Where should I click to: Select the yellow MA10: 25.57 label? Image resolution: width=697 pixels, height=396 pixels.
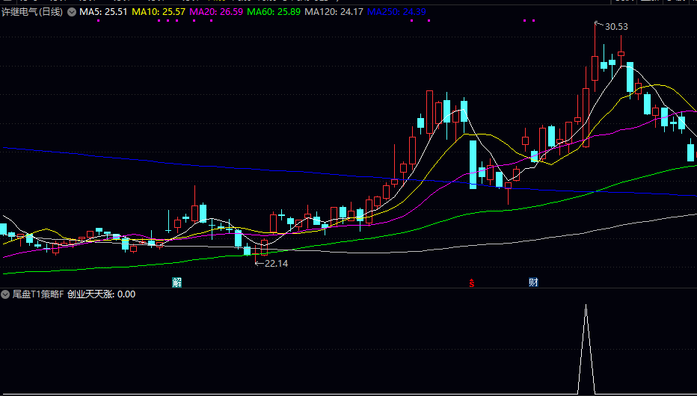[x=158, y=13]
